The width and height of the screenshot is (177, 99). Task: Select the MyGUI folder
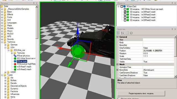10,34
